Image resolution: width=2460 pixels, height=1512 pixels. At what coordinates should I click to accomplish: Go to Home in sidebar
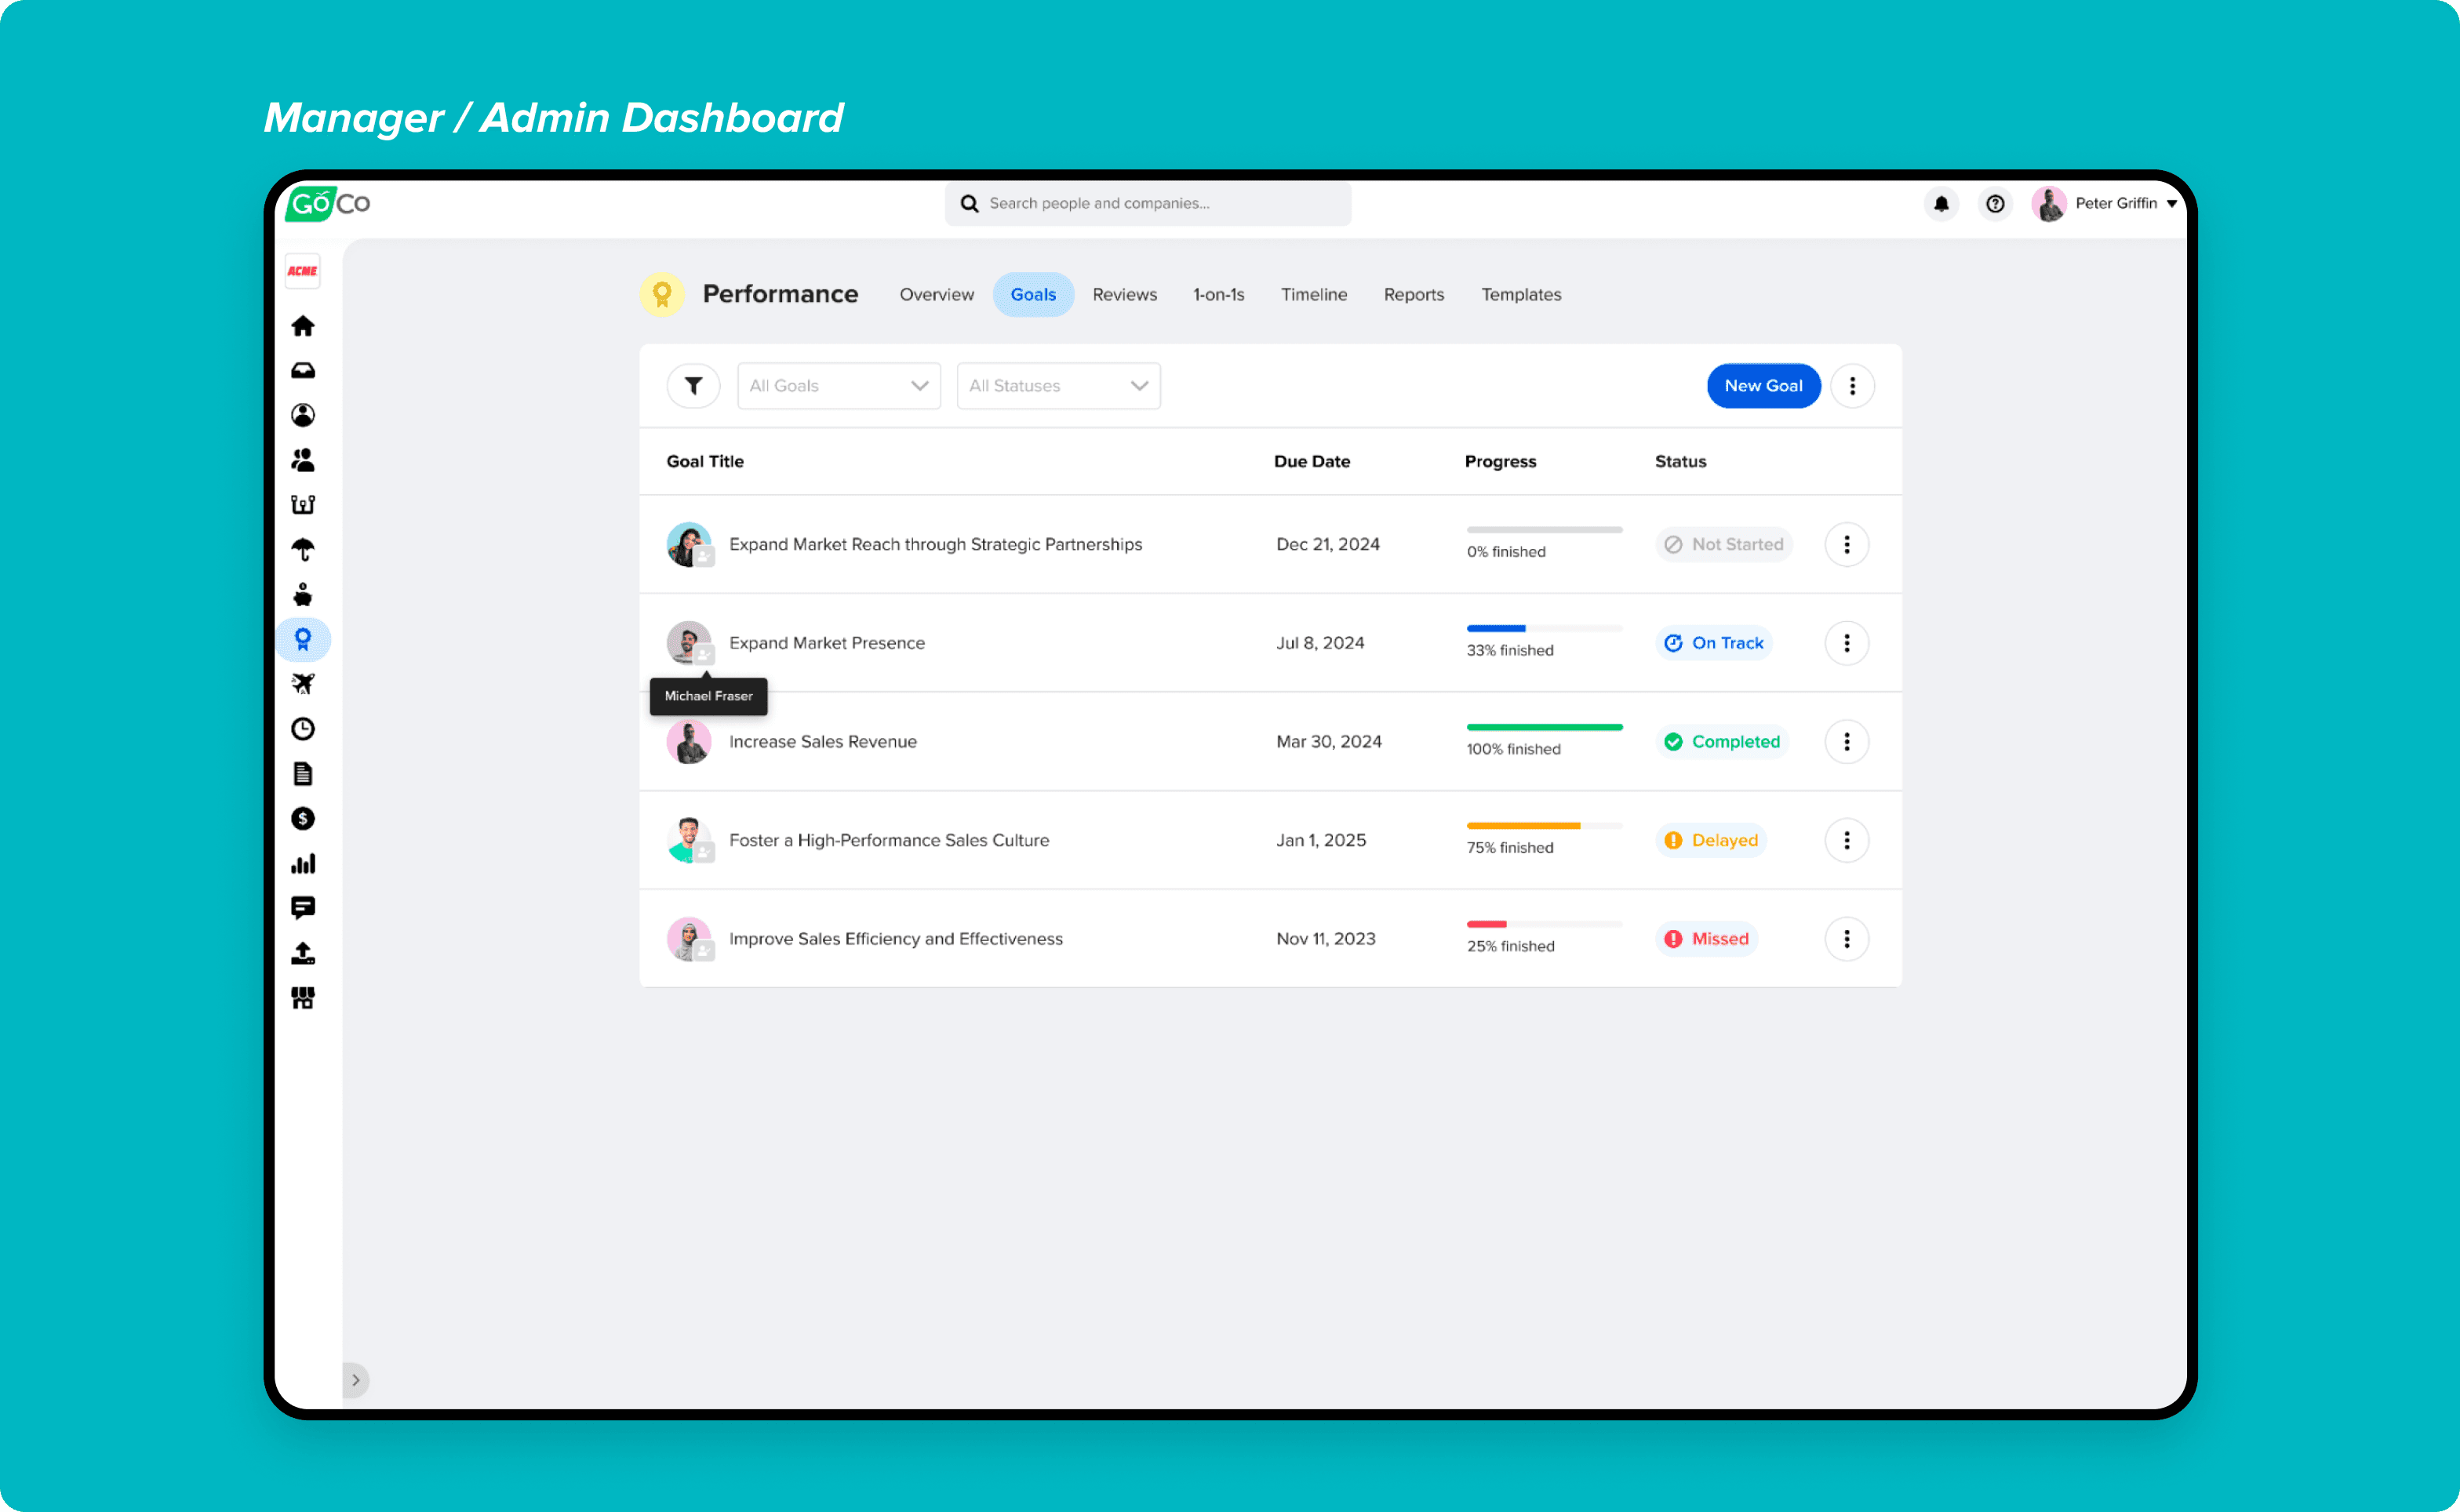(303, 326)
